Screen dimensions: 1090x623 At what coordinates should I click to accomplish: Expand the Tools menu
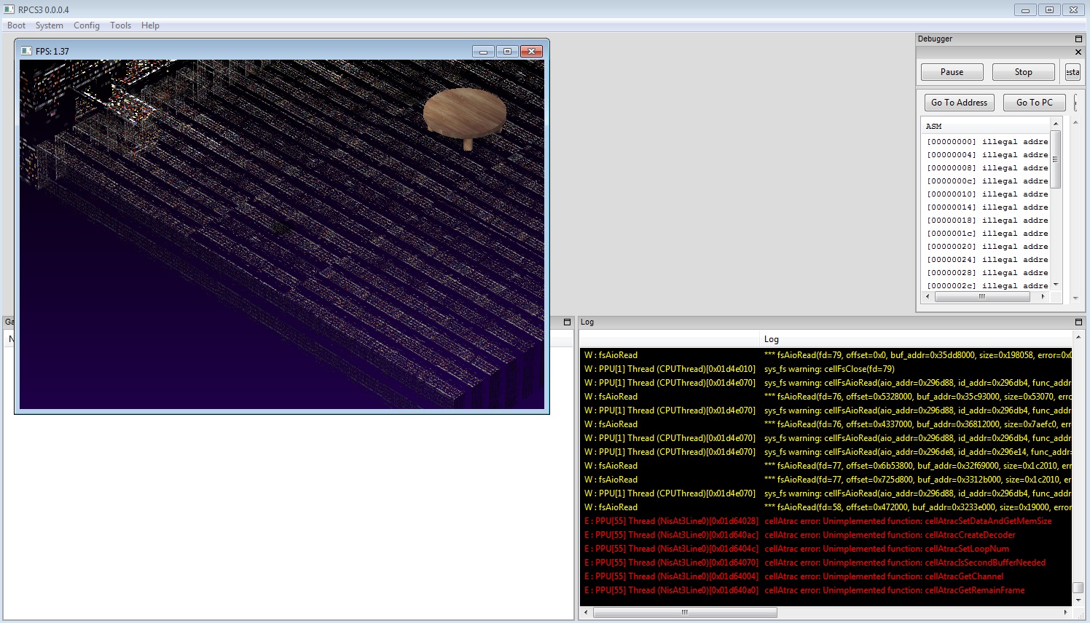click(x=120, y=25)
